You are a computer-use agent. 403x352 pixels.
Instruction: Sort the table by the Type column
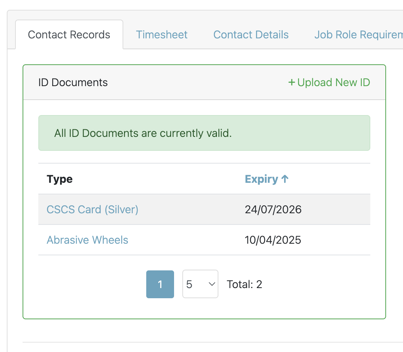(59, 179)
